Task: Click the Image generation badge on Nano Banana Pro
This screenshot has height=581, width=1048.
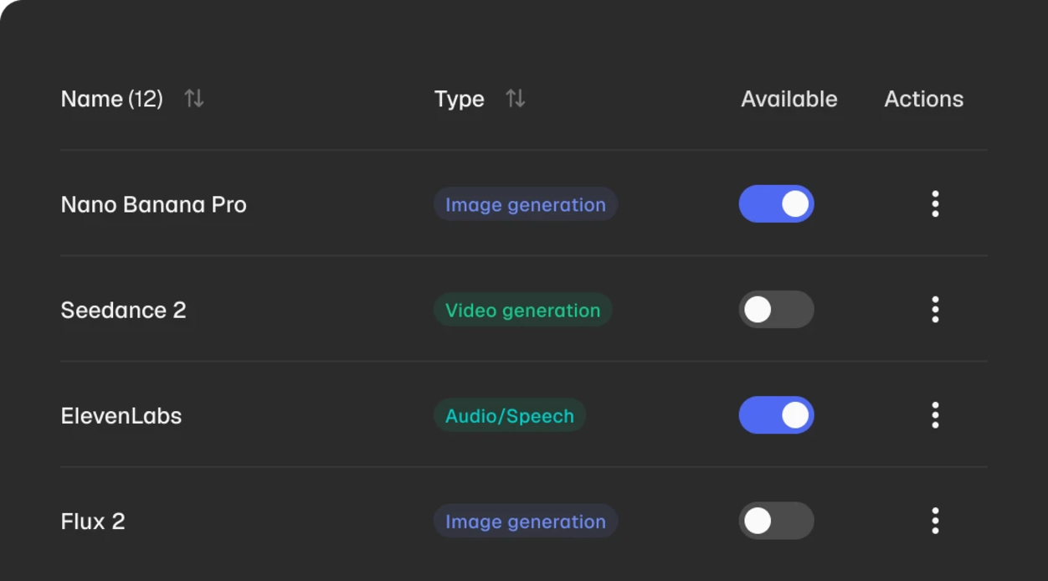Action: (x=525, y=204)
